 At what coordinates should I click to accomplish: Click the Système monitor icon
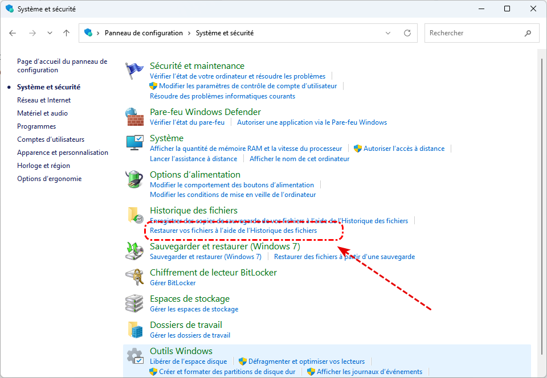134,143
